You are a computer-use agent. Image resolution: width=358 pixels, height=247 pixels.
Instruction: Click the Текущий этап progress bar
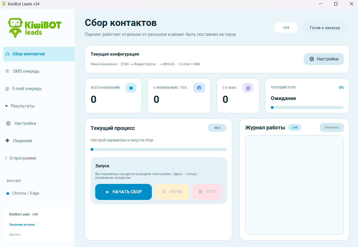(x=307, y=107)
